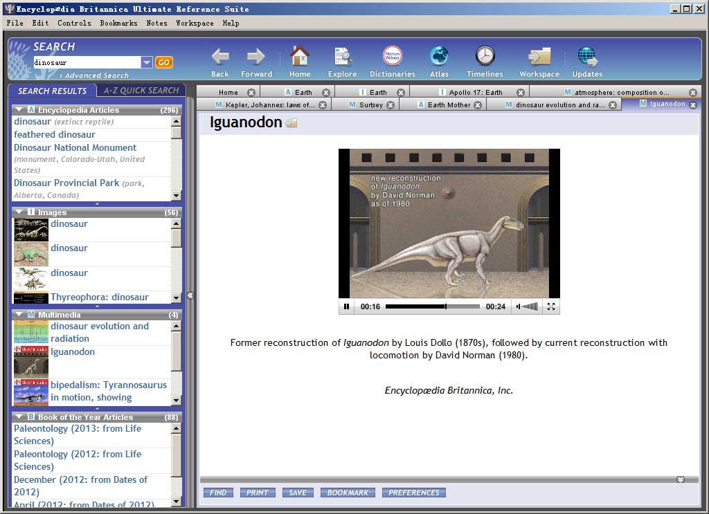Open Thyreophora: dinosaur image result
The height and width of the screenshot is (514, 709).
tap(100, 297)
